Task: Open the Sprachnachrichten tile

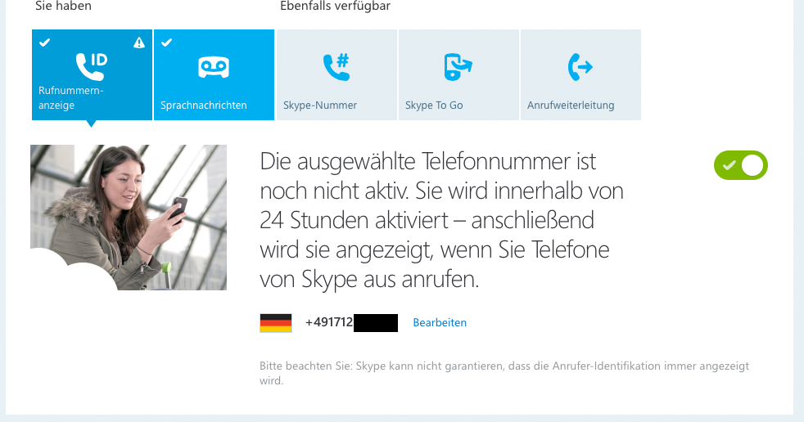Action: [x=214, y=74]
